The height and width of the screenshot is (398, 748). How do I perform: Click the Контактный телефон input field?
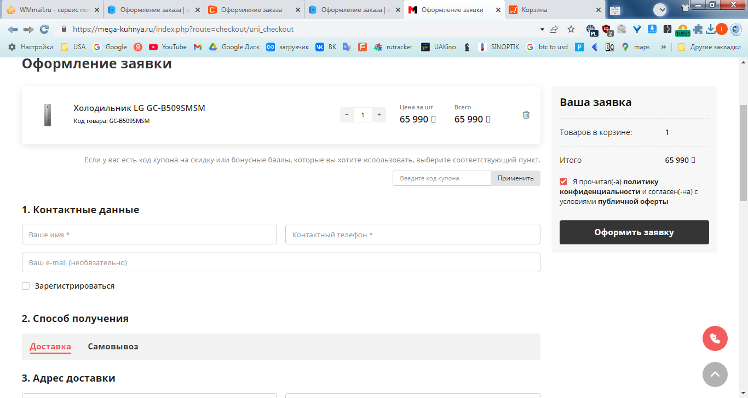pos(413,235)
